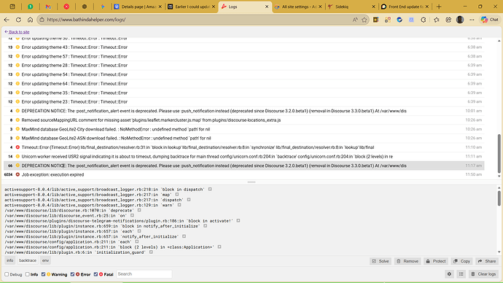Follow the Back to site link

17,32
